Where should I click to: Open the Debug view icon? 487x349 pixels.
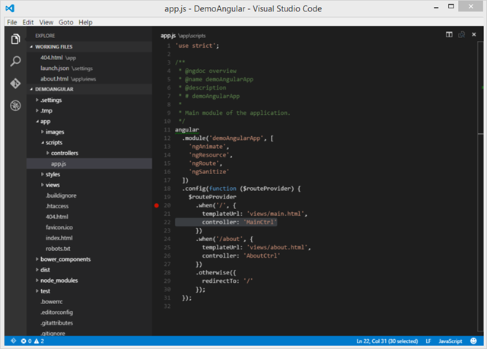pyautogui.click(x=15, y=106)
